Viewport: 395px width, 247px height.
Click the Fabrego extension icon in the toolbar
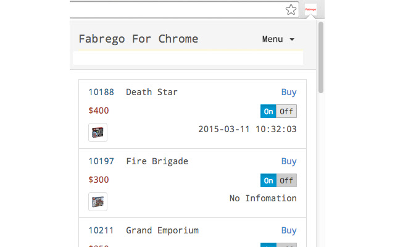(x=310, y=9)
